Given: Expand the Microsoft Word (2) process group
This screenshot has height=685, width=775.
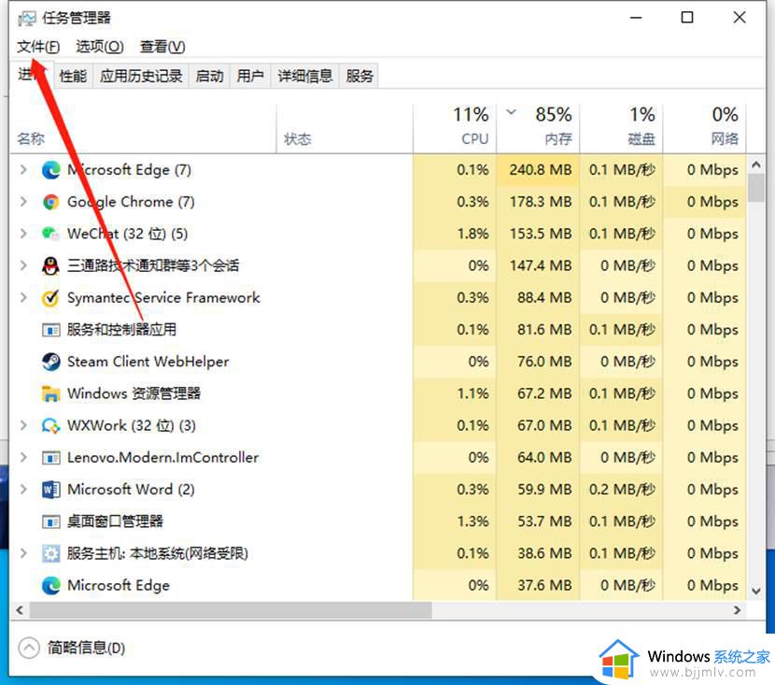Looking at the screenshot, I should click(x=23, y=489).
